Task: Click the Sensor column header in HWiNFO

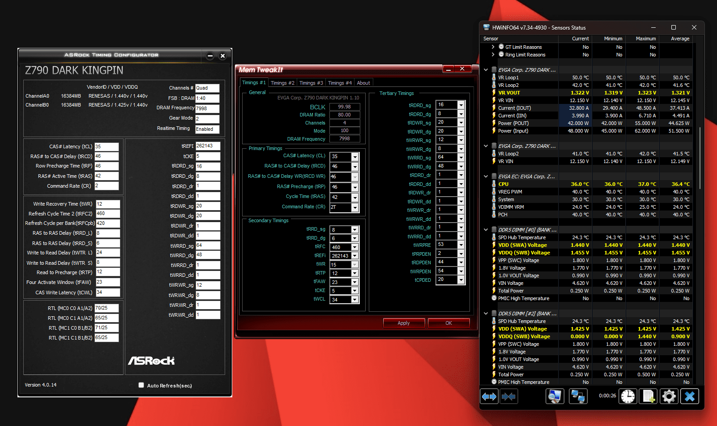Action: (520, 39)
